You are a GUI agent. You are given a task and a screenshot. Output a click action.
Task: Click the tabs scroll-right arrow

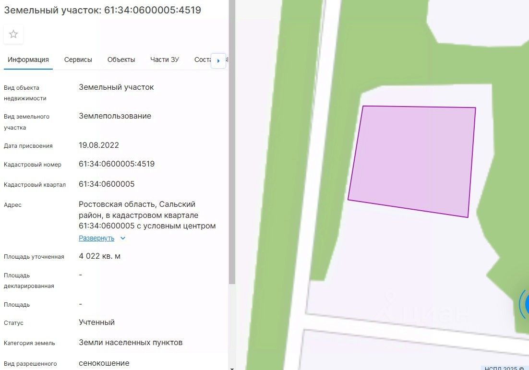[x=218, y=61]
